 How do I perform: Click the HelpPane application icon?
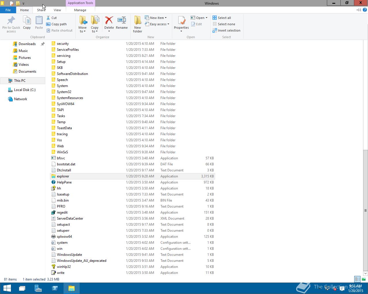pyautogui.click(x=53, y=182)
